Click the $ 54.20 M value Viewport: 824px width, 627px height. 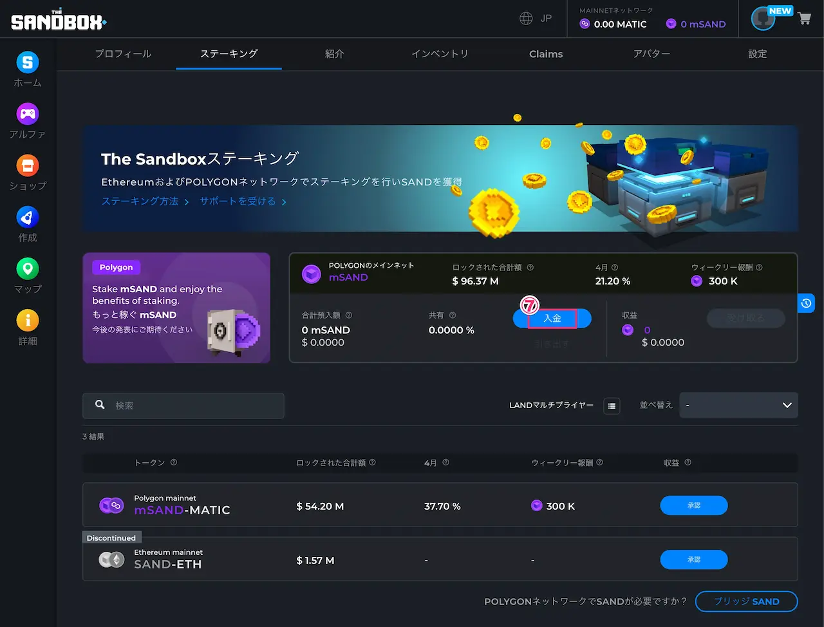click(x=320, y=507)
